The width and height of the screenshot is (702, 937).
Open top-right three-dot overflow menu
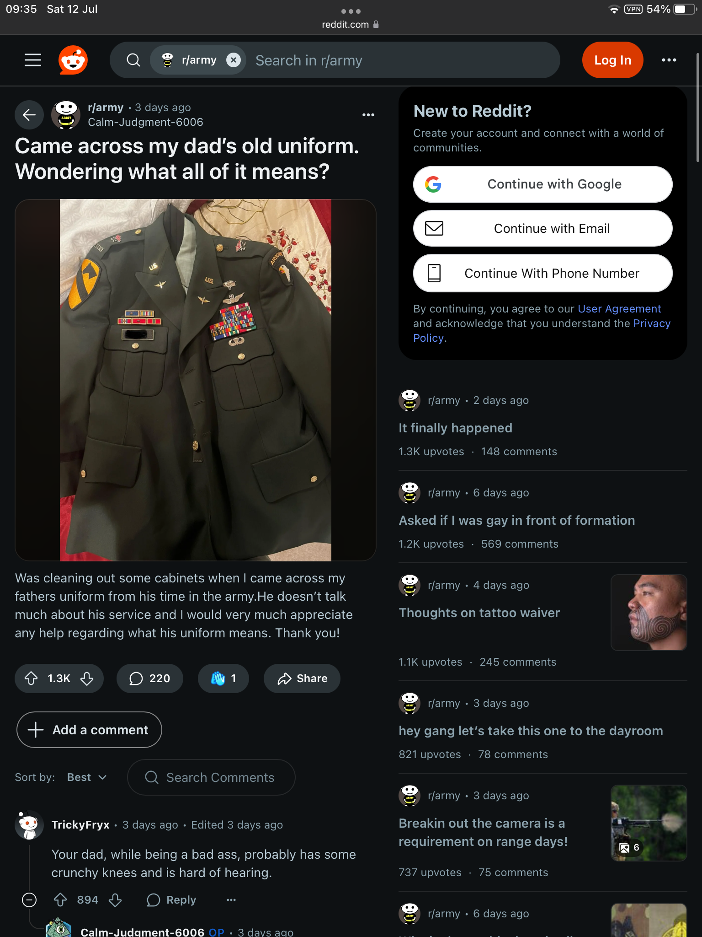pyautogui.click(x=669, y=60)
